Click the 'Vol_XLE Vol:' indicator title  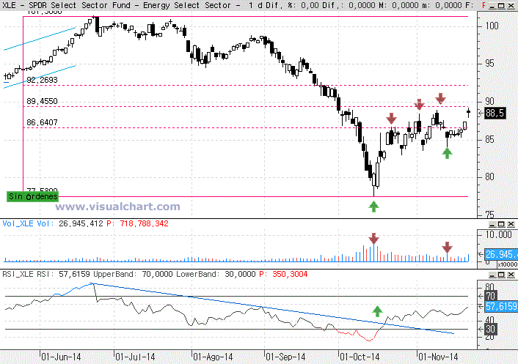coord(29,223)
